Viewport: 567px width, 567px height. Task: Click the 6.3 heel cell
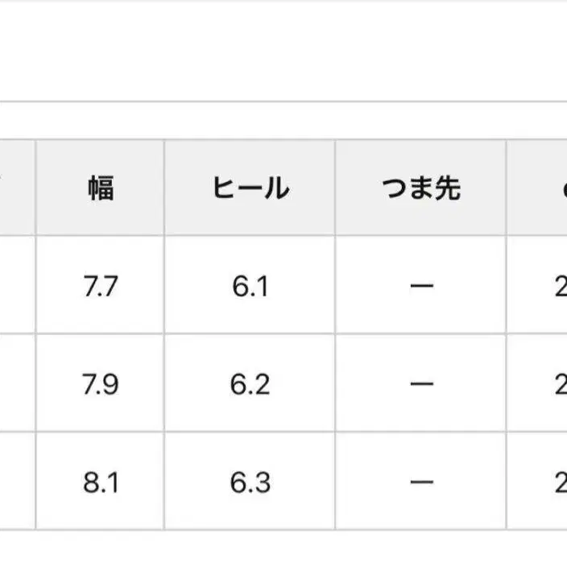[x=250, y=482]
